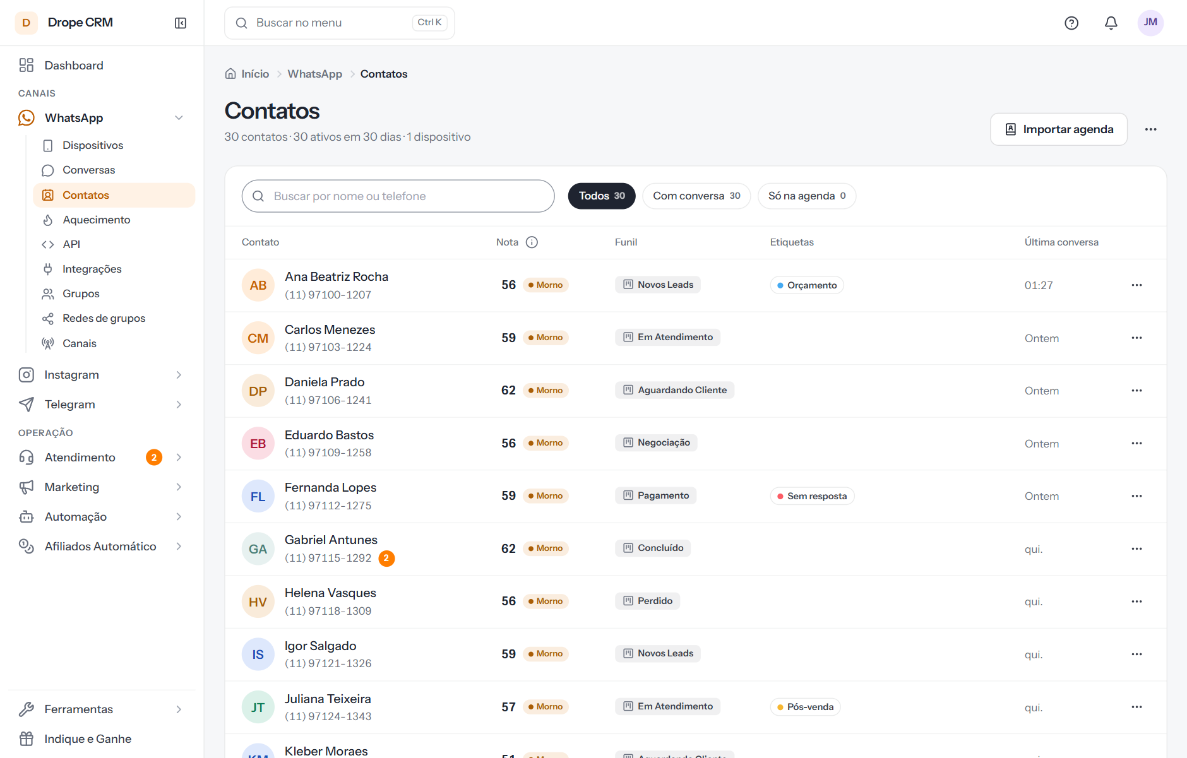Click the AB avatar of Ana Beatriz Rocha
This screenshot has height=758, width=1187.
[x=258, y=285]
